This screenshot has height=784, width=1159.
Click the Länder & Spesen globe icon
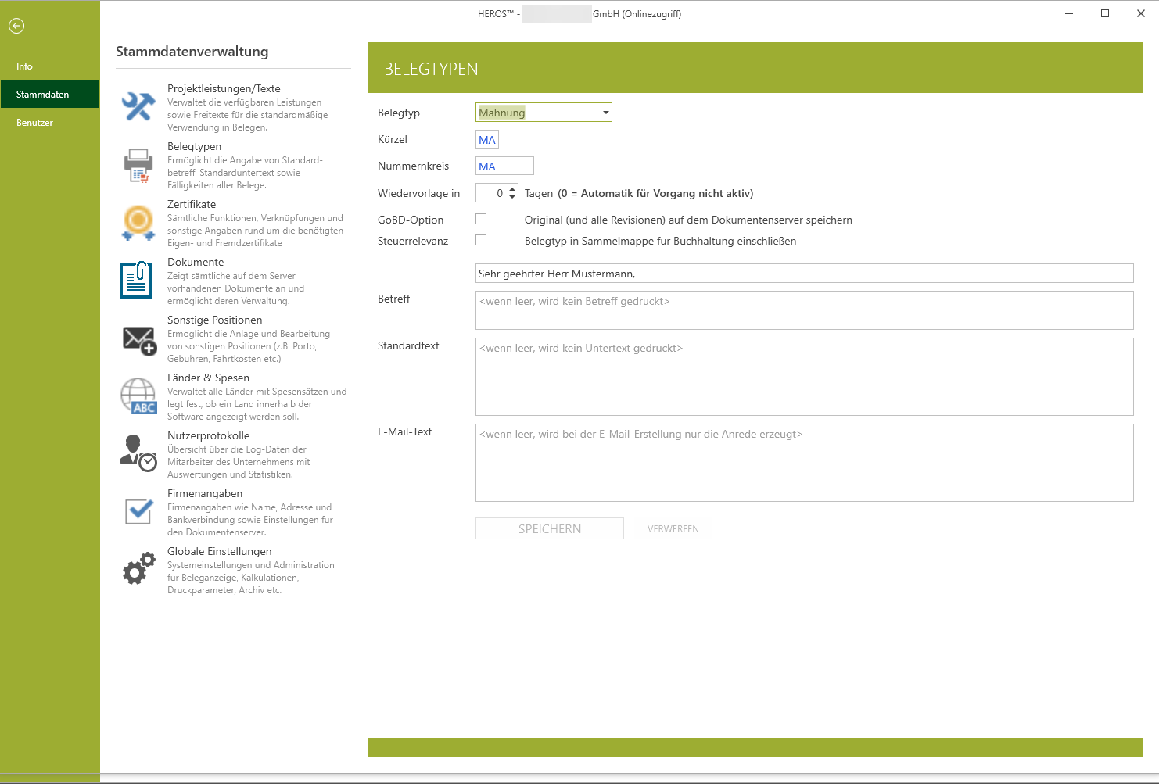point(138,396)
